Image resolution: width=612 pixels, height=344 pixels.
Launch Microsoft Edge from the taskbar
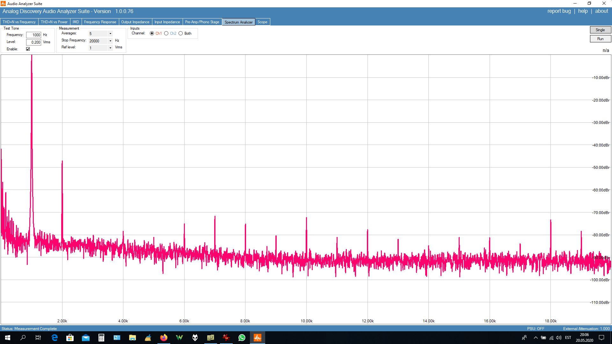pos(55,338)
